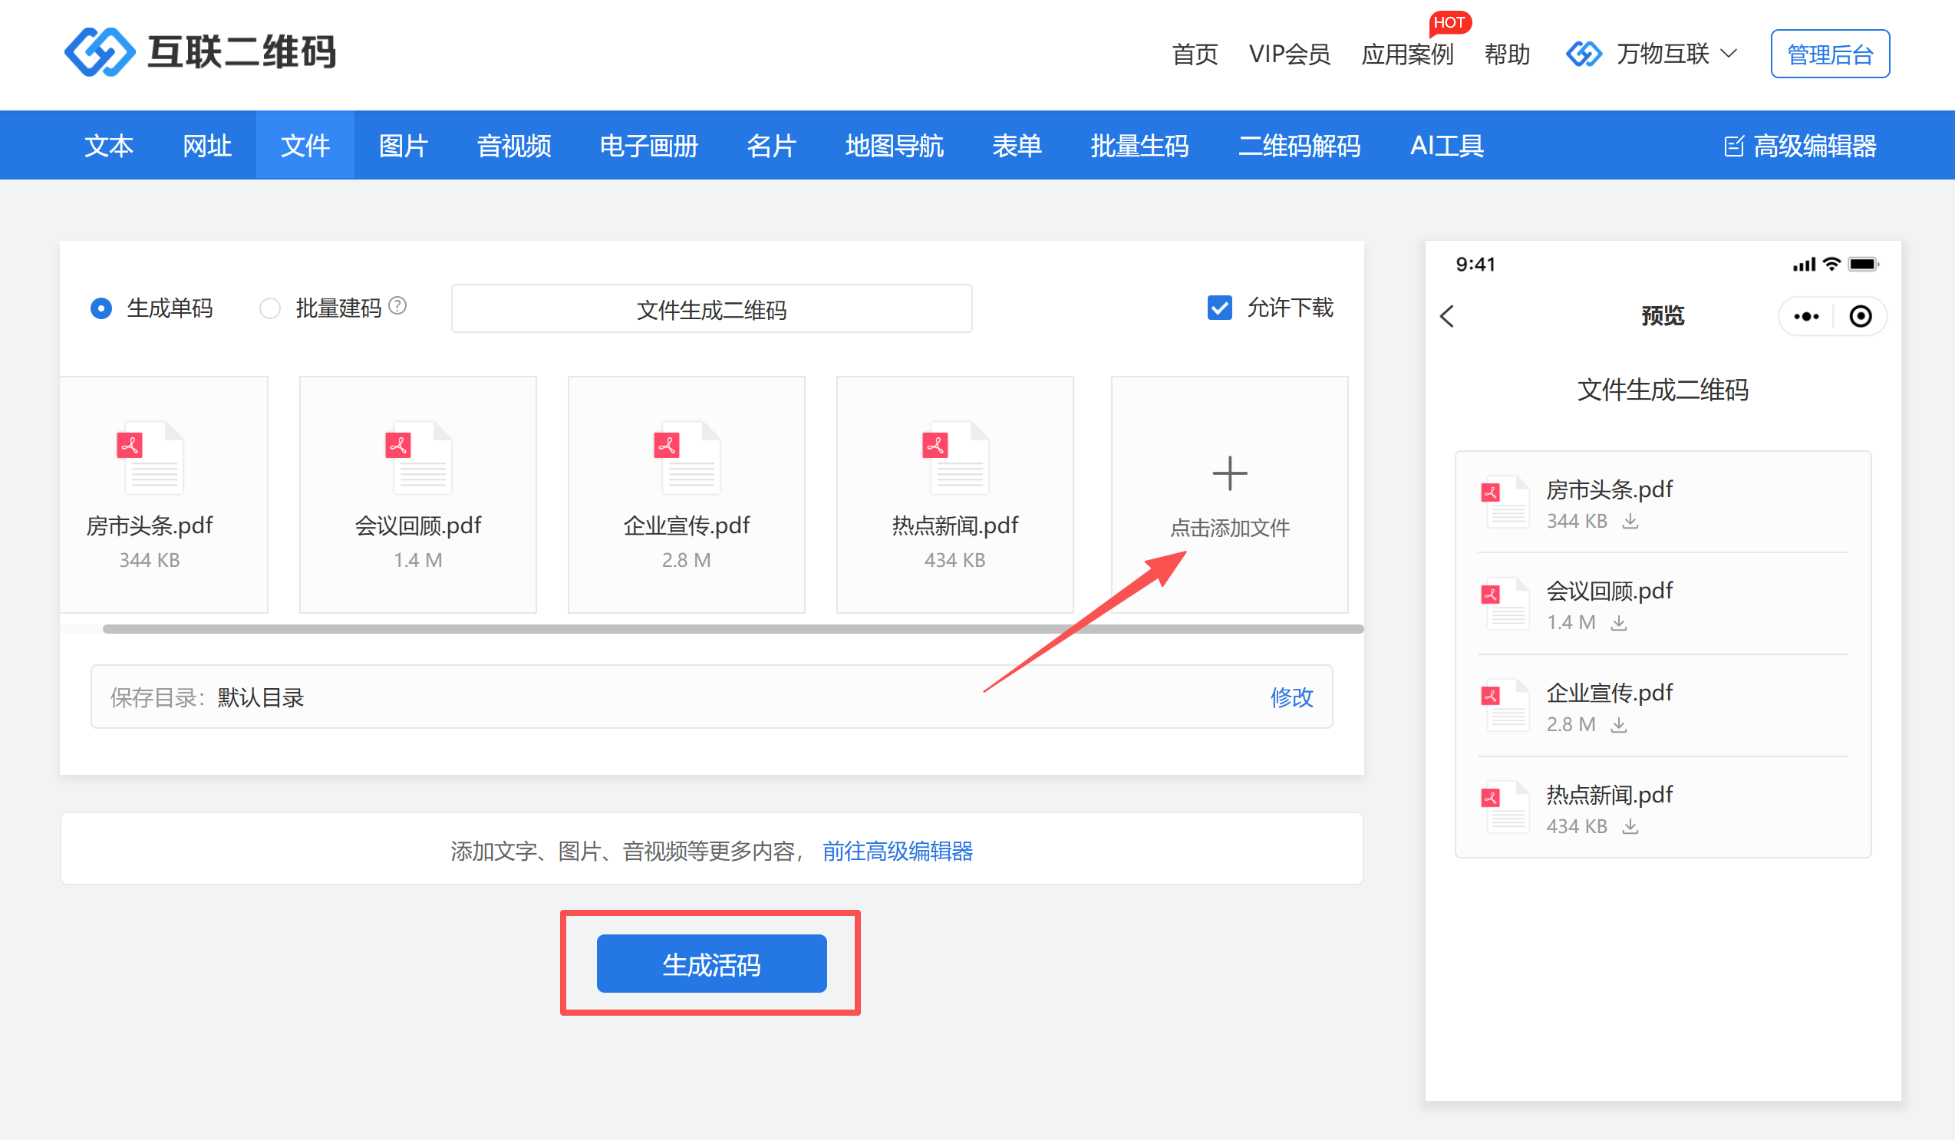
Task: Click the three-dots menu in preview
Action: coord(1805,315)
